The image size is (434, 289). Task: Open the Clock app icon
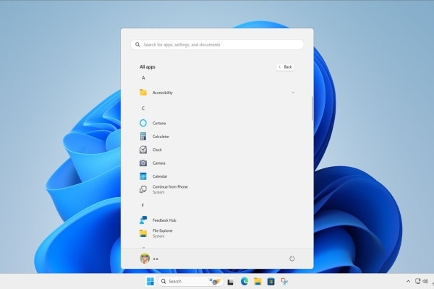pyautogui.click(x=143, y=150)
